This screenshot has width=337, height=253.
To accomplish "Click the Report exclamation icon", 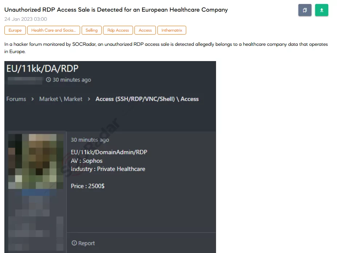I will pos(74,243).
